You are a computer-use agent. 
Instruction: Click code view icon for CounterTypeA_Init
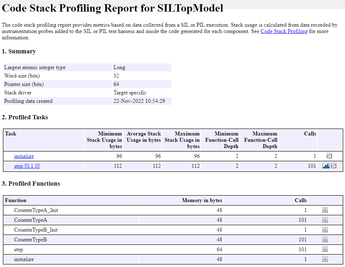(325, 210)
